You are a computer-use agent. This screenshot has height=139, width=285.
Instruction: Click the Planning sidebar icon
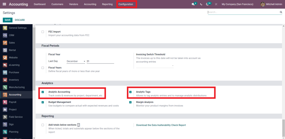pyautogui.click(x=5, y=132)
